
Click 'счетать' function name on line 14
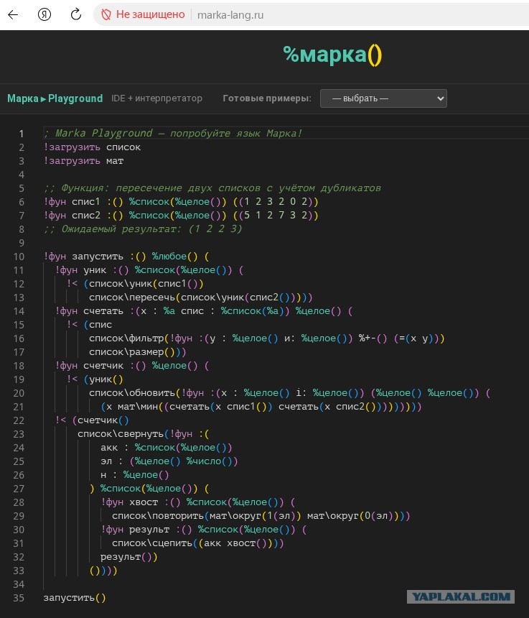pyautogui.click(x=103, y=311)
